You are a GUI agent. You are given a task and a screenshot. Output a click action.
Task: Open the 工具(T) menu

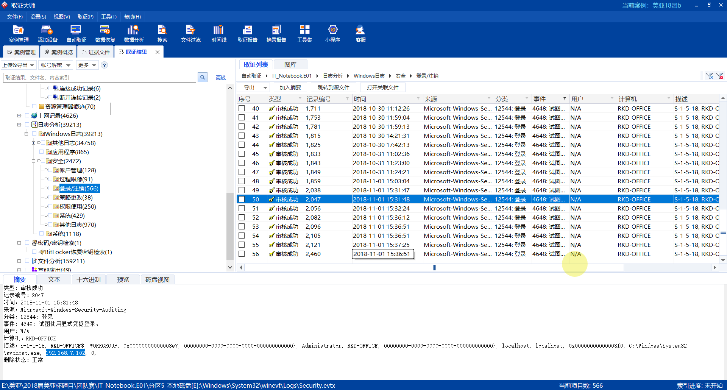tap(109, 17)
